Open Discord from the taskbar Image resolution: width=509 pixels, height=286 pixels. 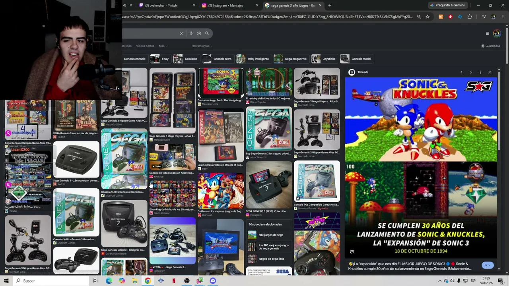pos(213,281)
